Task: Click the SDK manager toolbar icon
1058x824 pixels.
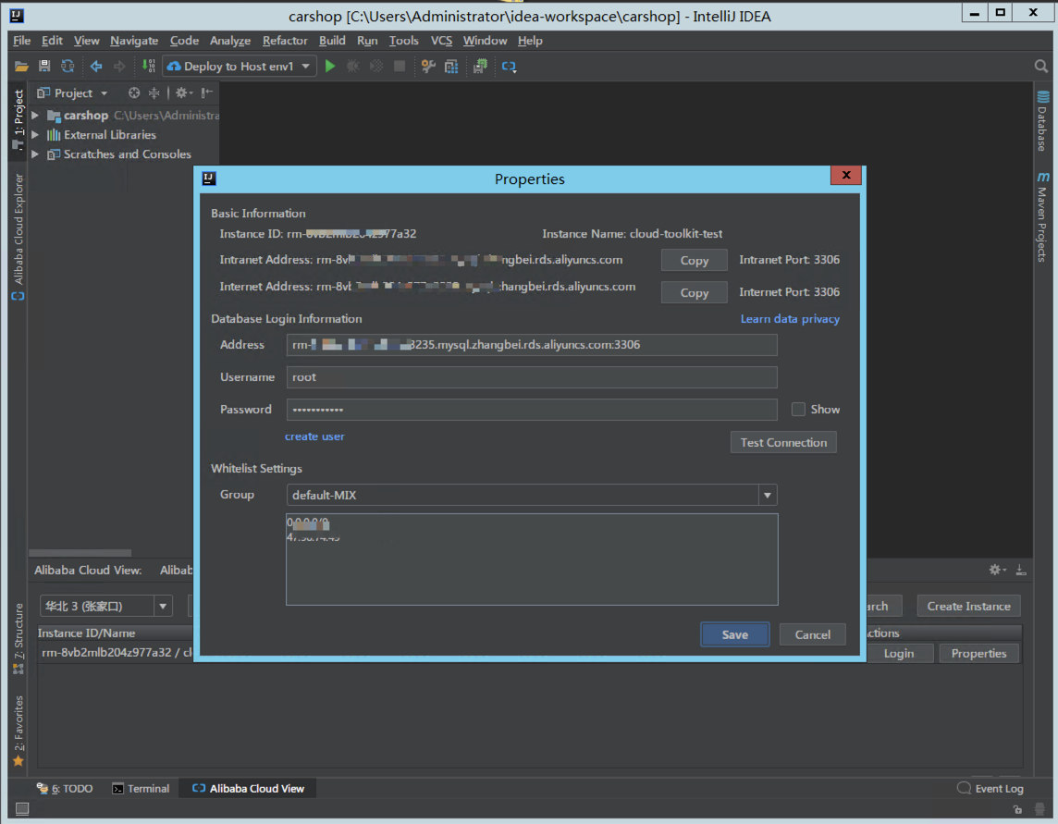Action: pyautogui.click(x=480, y=67)
